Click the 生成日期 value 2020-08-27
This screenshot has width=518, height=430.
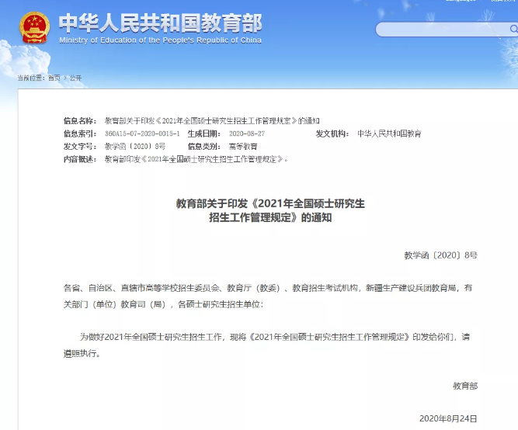[x=246, y=134]
